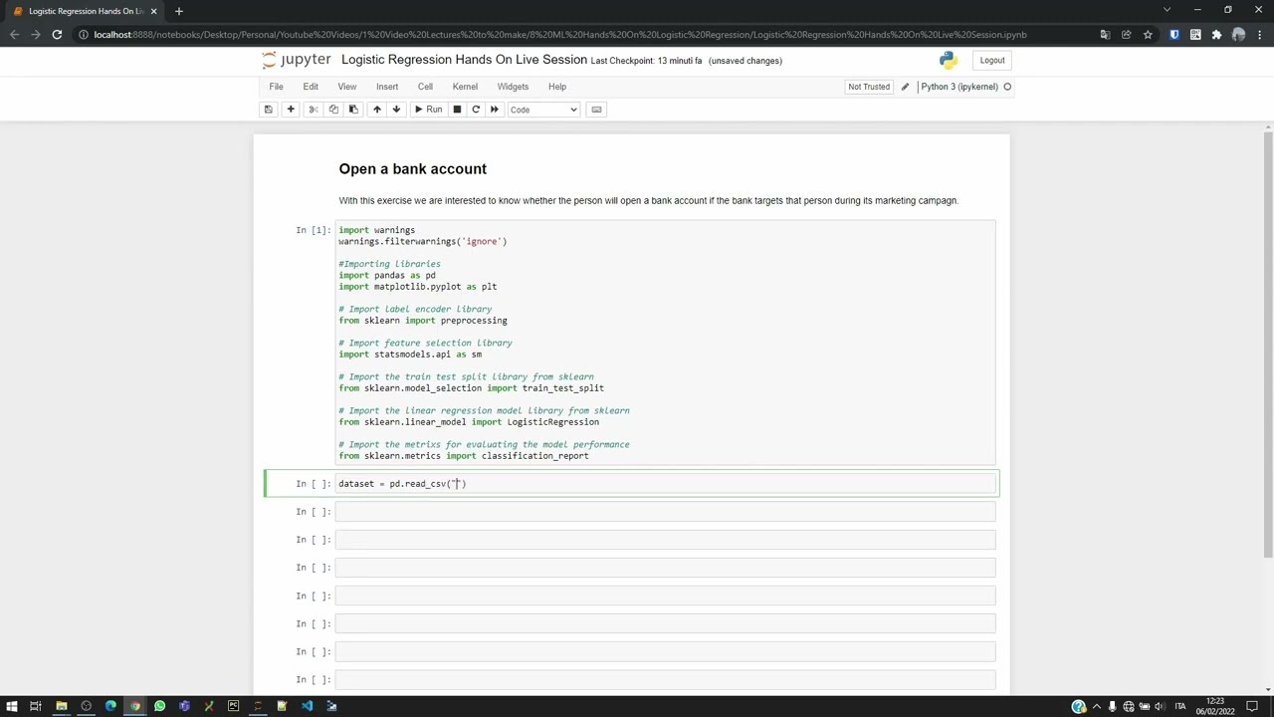This screenshot has height=717, width=1274.
Task: Open Microsoft Edge from taskbar
Action: (110, 706)
